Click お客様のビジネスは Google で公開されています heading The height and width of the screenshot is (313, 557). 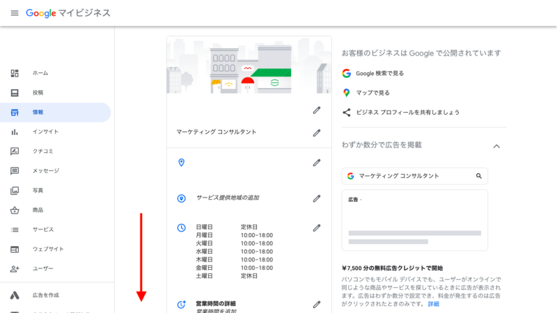[421, 54]
